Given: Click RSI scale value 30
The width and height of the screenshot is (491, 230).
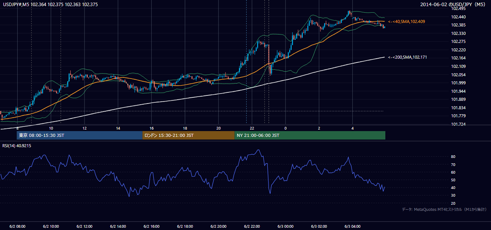Looking at the screenshot, I should (x=453, y=195).
